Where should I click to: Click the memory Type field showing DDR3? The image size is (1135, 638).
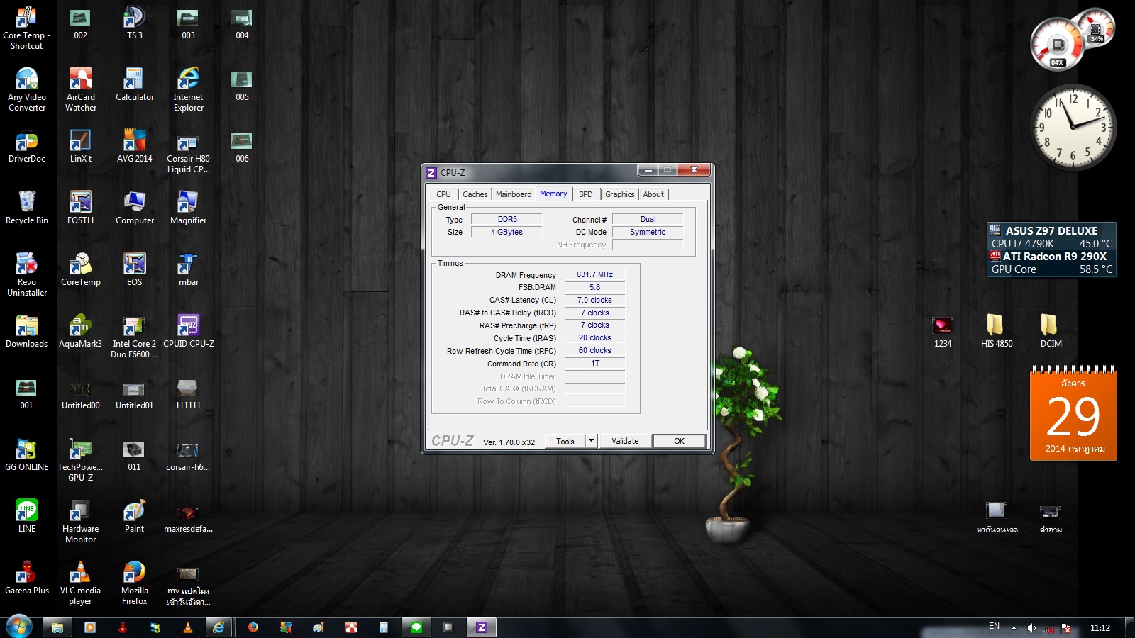point(506,220)
